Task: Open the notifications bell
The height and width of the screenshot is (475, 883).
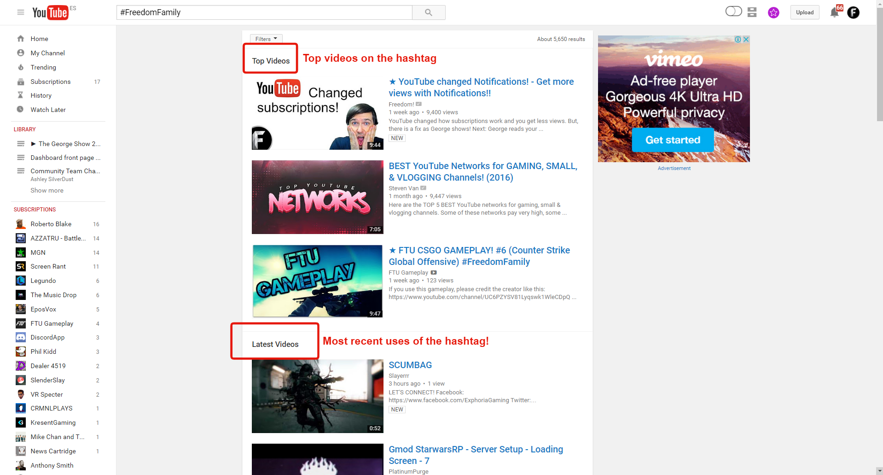Action: tap(834, 12)
